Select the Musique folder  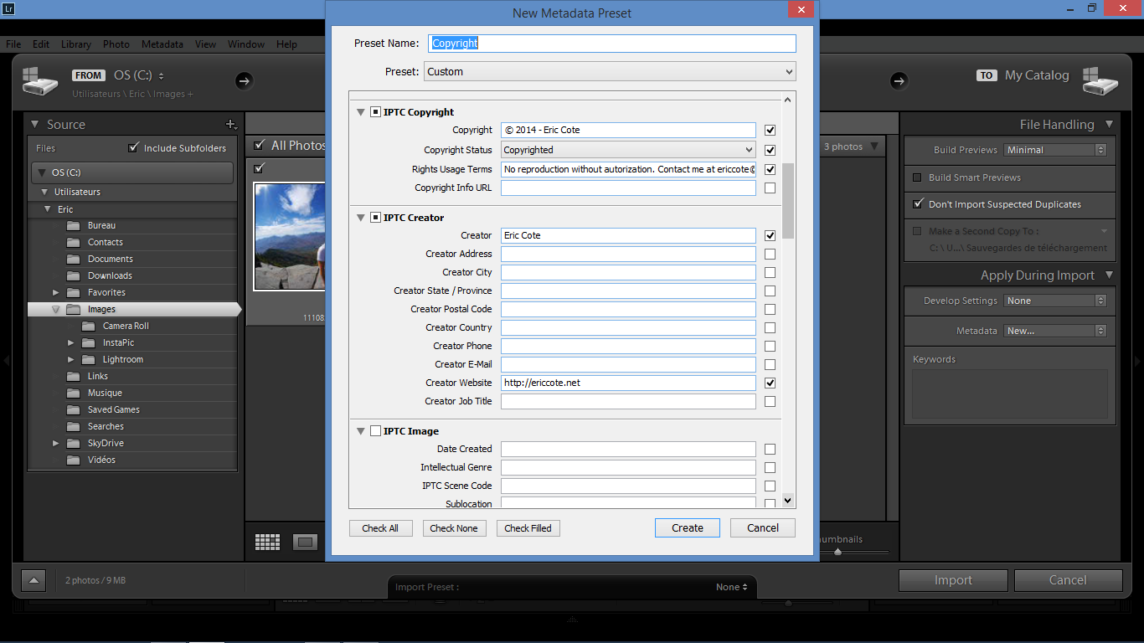point(105,393)
